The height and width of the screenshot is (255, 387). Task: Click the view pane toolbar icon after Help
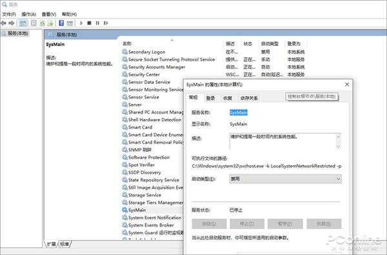(70, 23)
